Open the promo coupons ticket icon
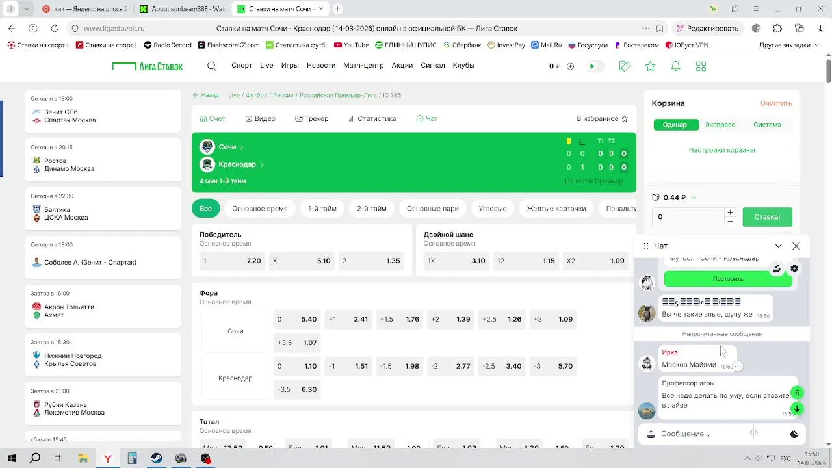This screenshot has height=468, width=832. pyautogui.click(x=625, y=66)
